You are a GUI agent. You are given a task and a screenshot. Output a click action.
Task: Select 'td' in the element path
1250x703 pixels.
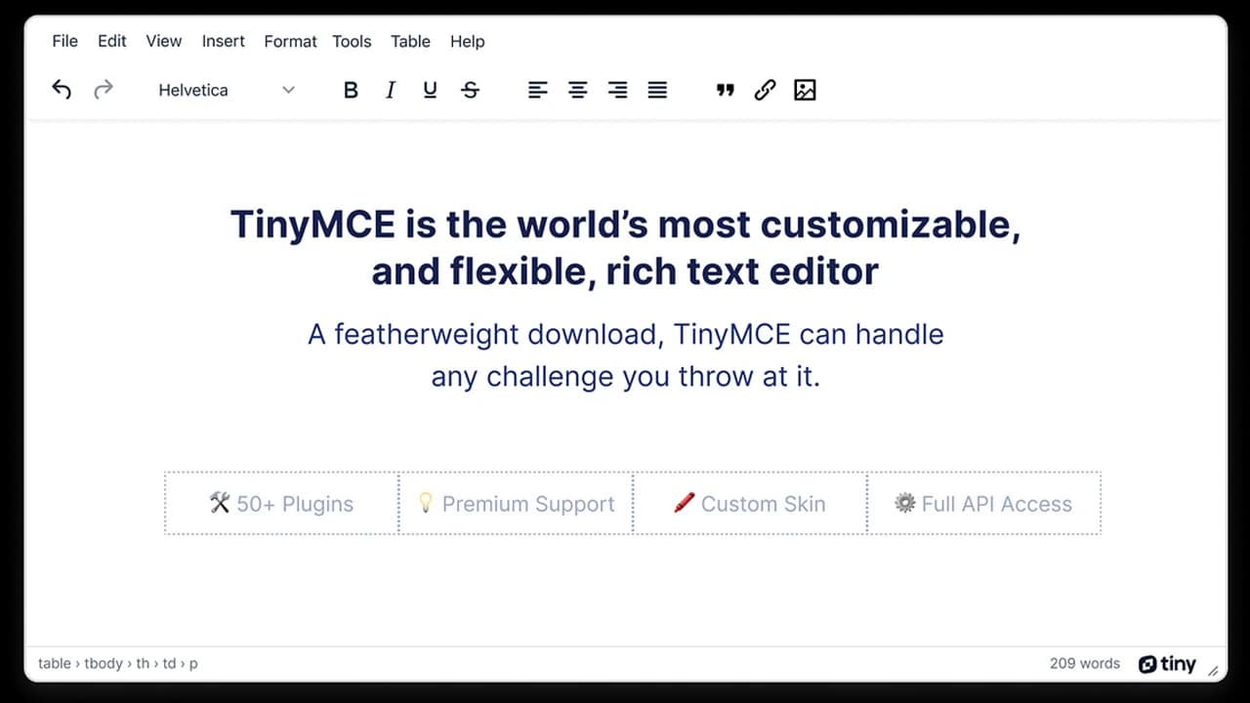tap(169, 663)
